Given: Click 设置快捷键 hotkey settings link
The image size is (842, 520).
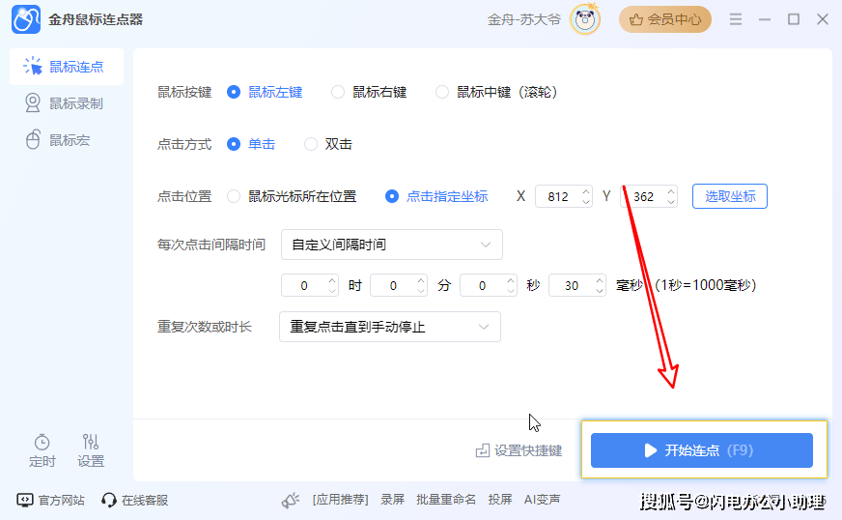Looking at the screenshot, I should [519, 450].
